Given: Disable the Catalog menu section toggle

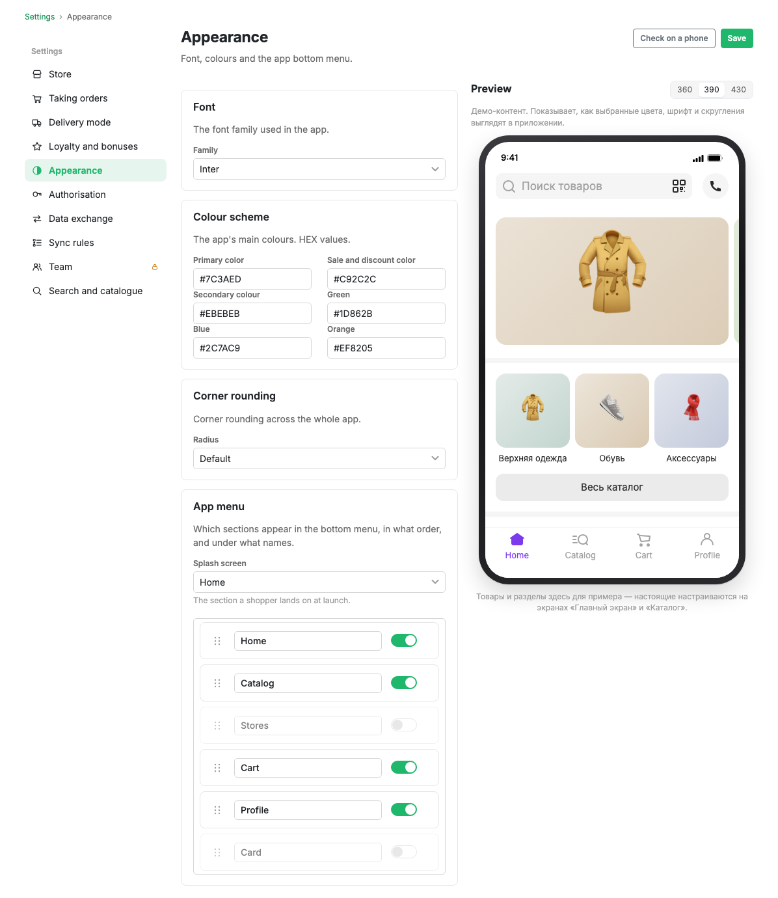Looking at the screenshot, I should (404, 683).
